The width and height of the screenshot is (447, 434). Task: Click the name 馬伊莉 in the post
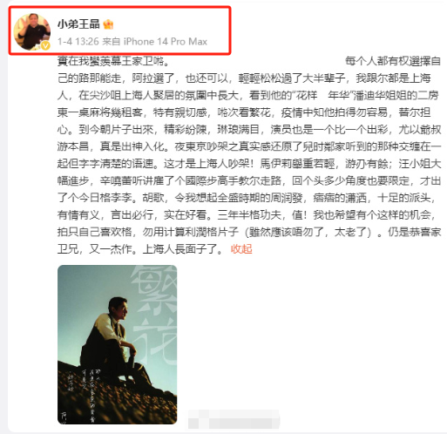click(x=275, y=164)
